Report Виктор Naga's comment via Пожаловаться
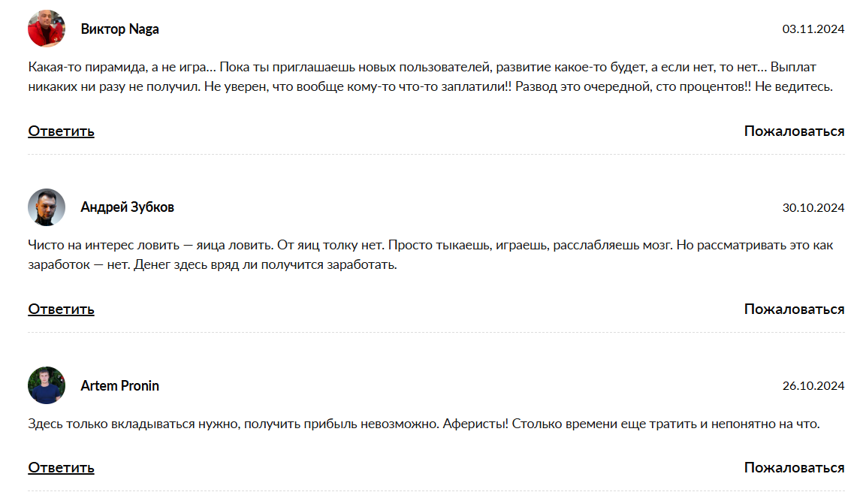 point(794,131)
